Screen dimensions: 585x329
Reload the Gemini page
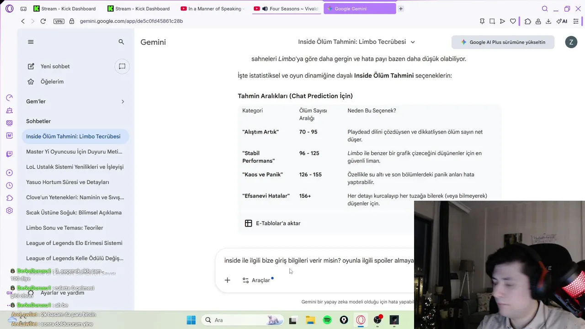pyautogui.click(x=43, y=21)
